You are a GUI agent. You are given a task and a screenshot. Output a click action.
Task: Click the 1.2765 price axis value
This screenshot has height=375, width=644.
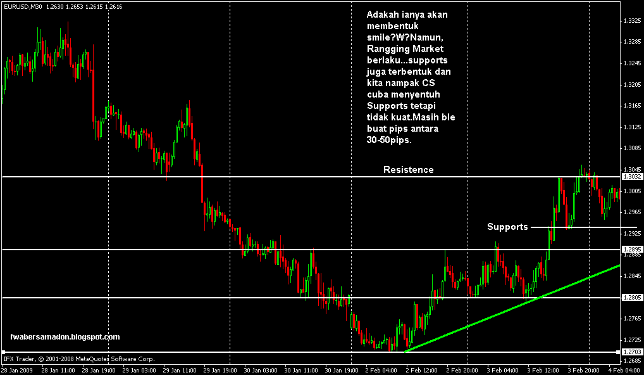(x=632, y=319)
